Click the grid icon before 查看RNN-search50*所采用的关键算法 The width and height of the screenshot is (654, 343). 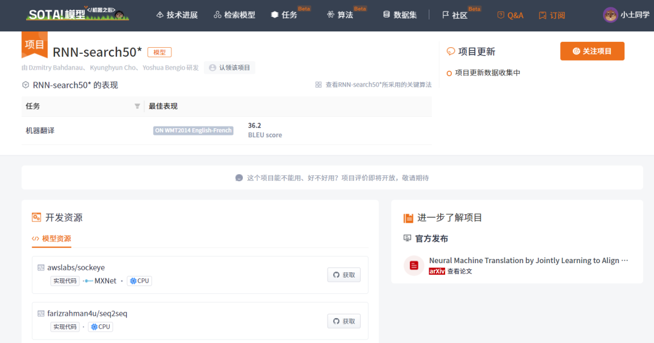point(319,85)
